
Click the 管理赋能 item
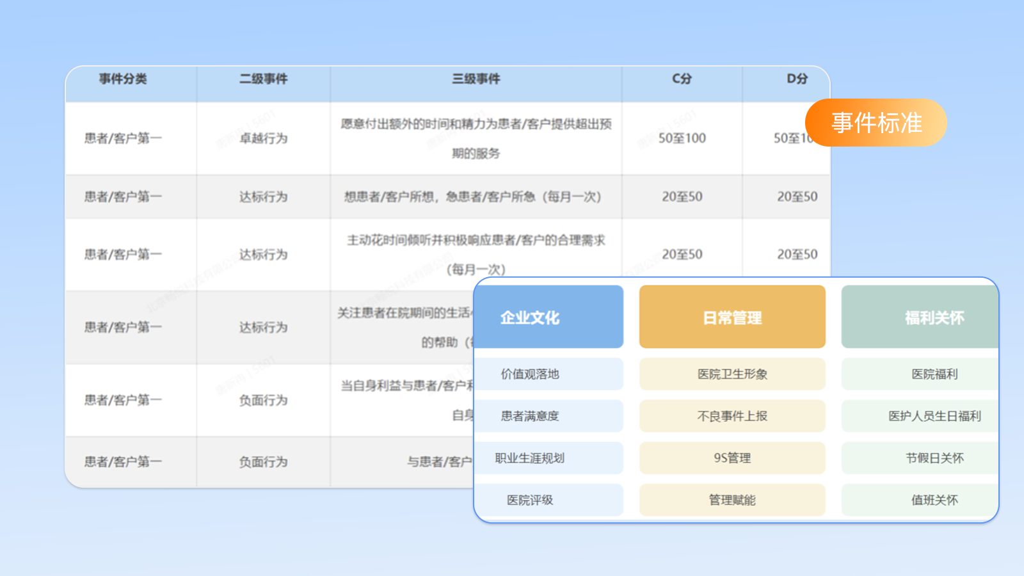(732, 500)
